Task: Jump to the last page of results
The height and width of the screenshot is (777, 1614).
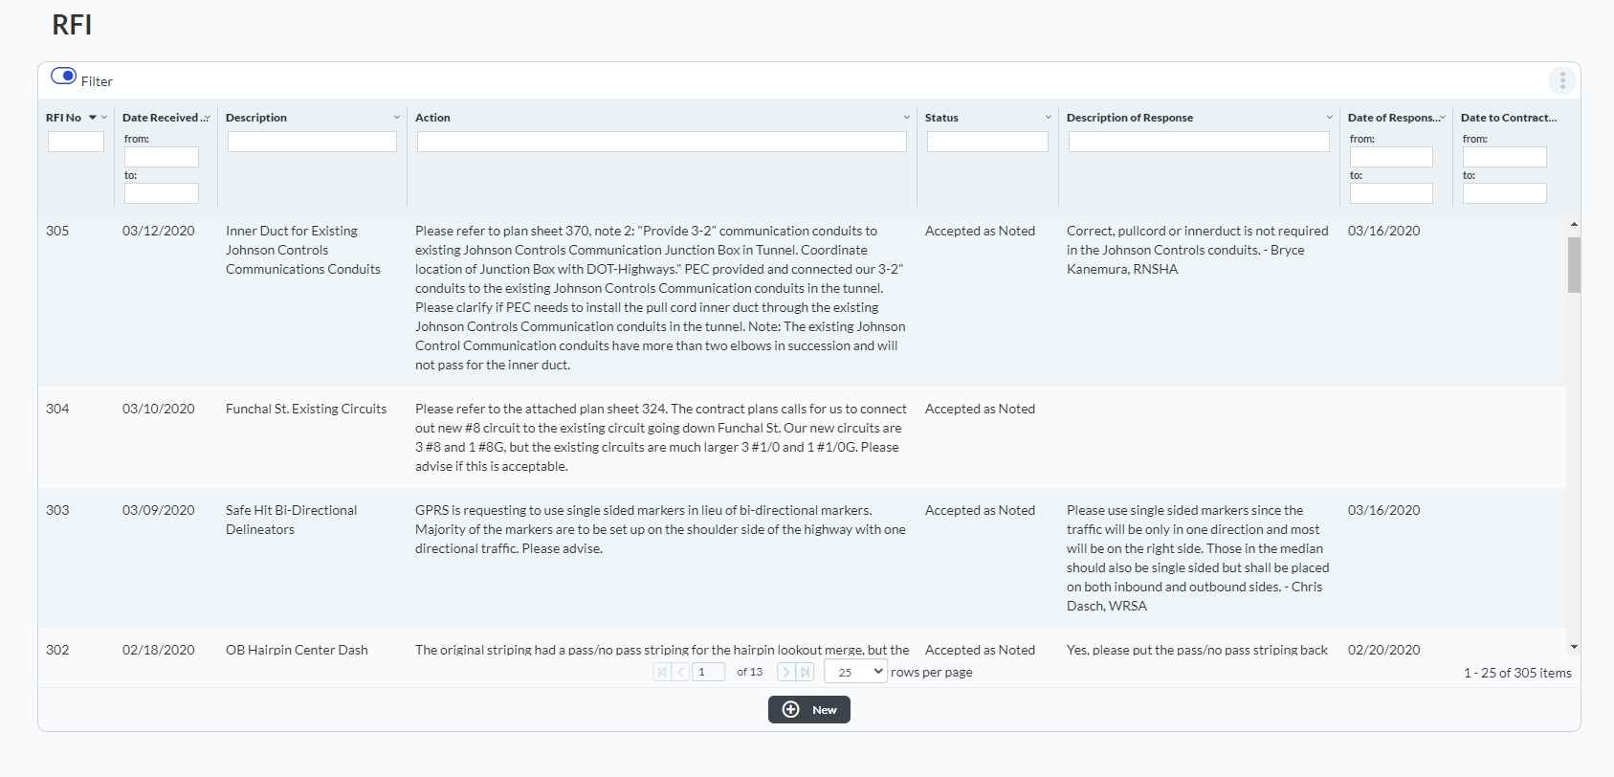Action: coord(806,672)
